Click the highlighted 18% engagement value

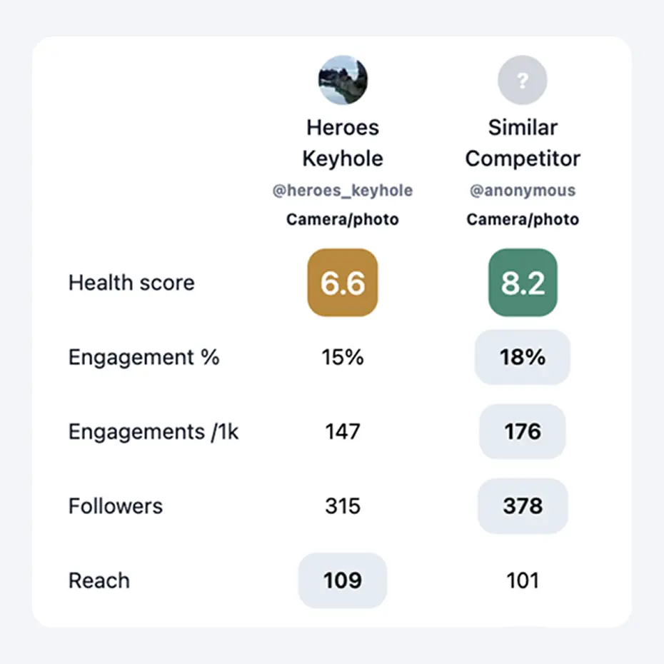click(523, 357)
